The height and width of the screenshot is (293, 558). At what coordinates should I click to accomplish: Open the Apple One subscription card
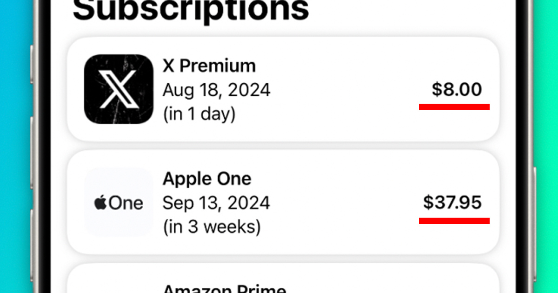pos(283,202)
